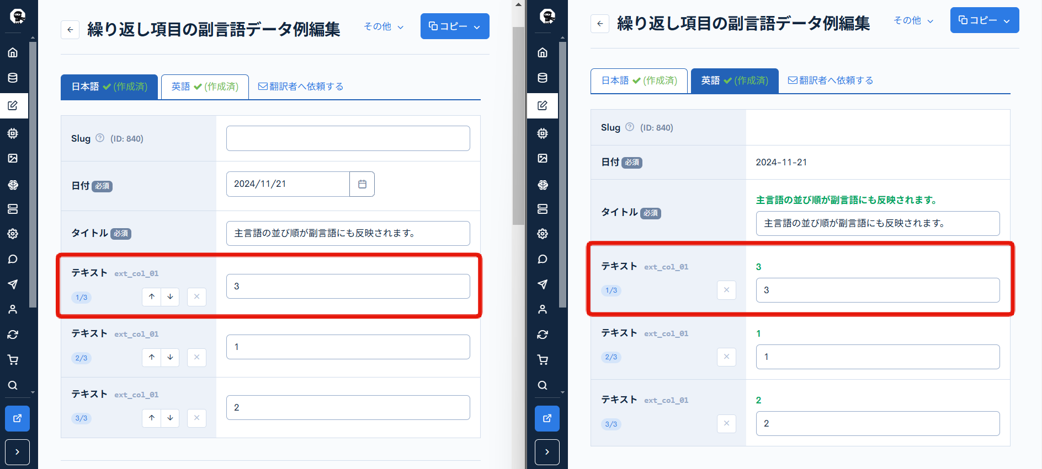Switch to 日本語 tab in left window
The width and height of the screenshot is (1042, 469).
pos(109,87)
